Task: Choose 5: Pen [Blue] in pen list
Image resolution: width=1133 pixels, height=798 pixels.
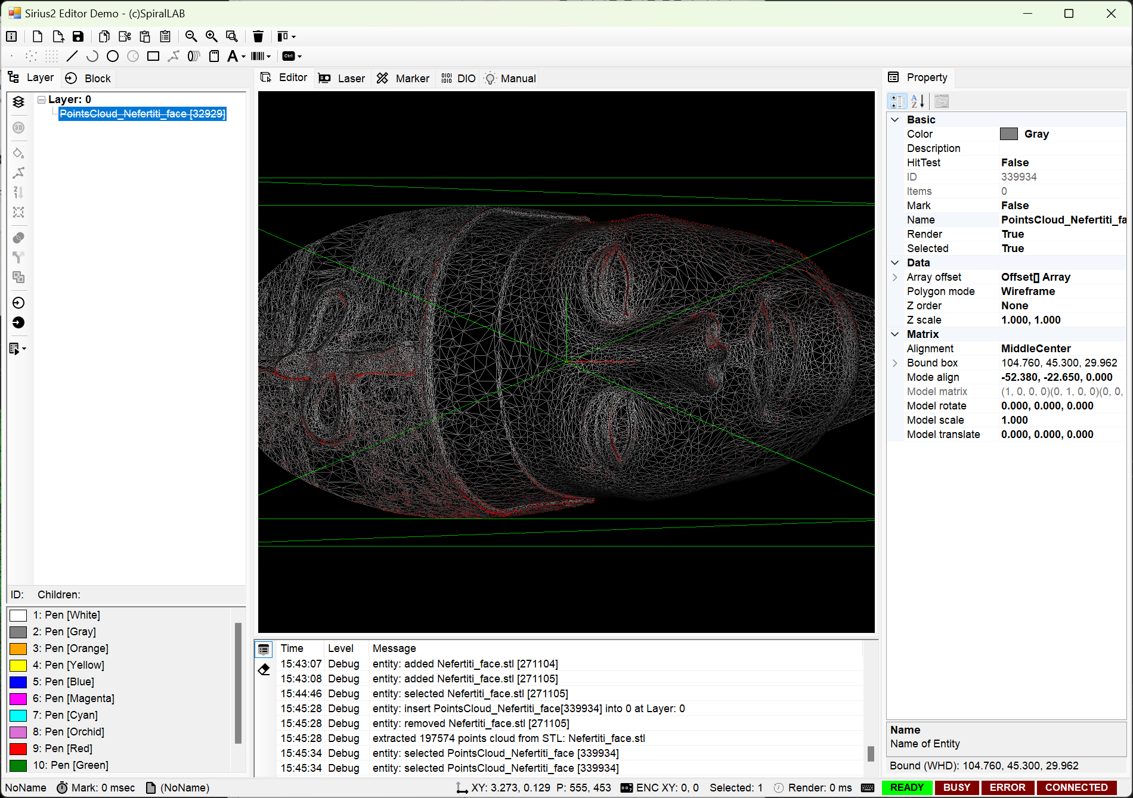Action: point(63,682)
